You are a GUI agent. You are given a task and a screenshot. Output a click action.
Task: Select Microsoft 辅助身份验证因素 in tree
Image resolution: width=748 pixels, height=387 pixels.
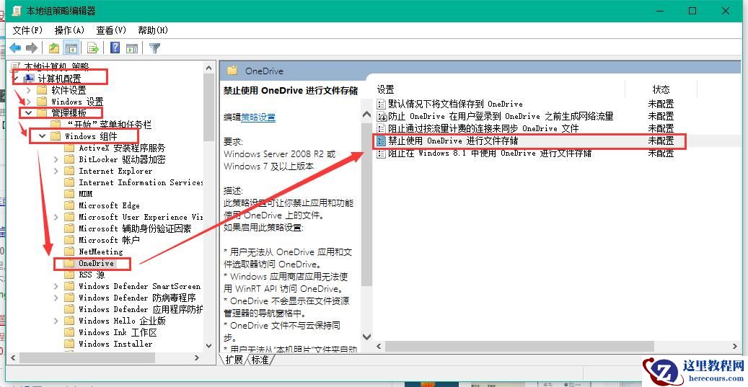click(x=135, y=228)
